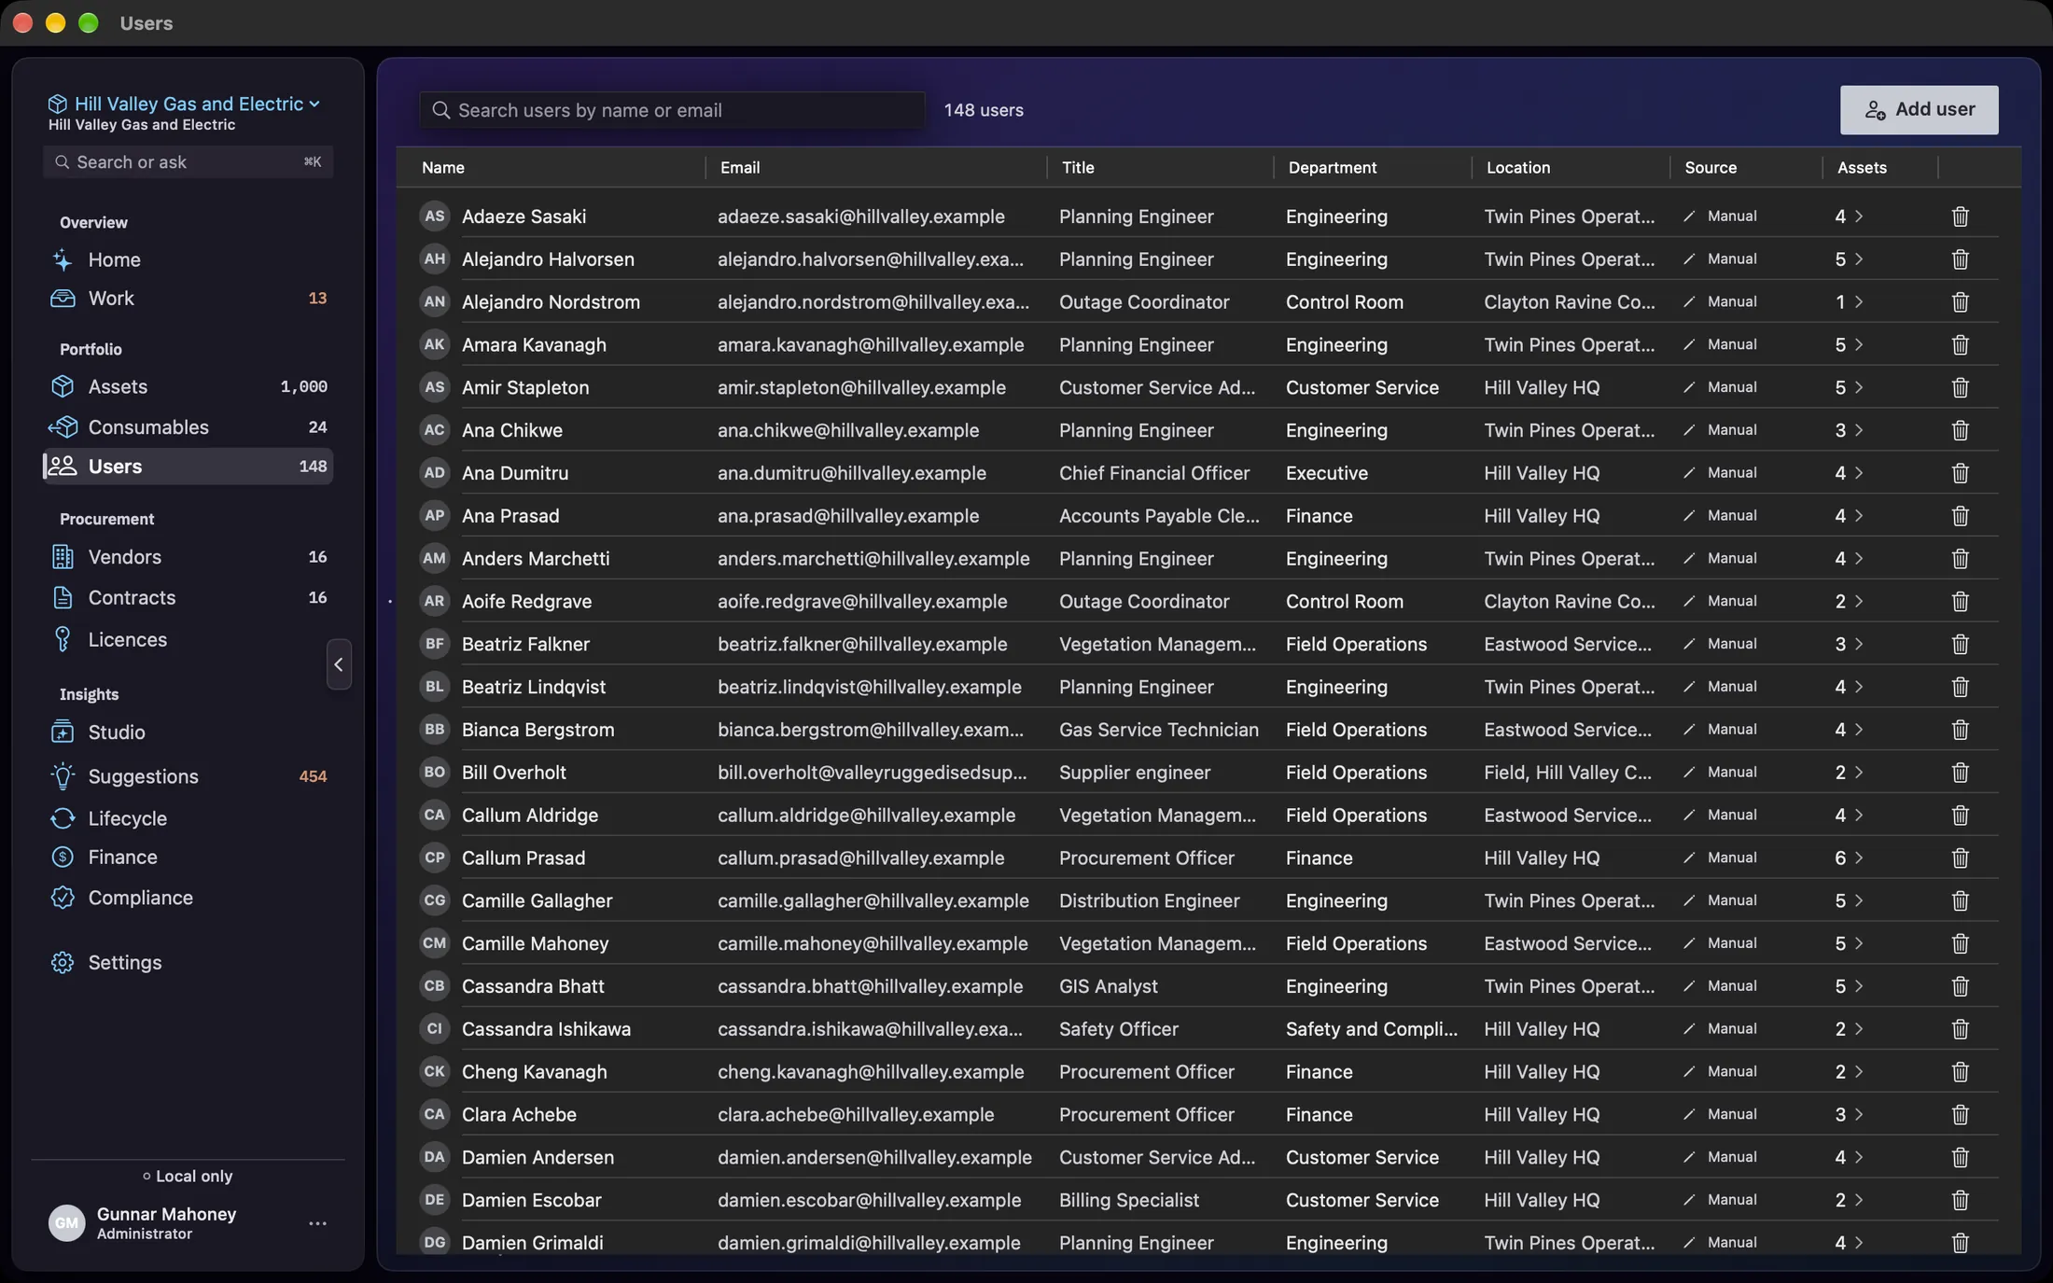Click the Search or ask sidebar field
Screen dimensions: 2053x1283
point(188,162)
